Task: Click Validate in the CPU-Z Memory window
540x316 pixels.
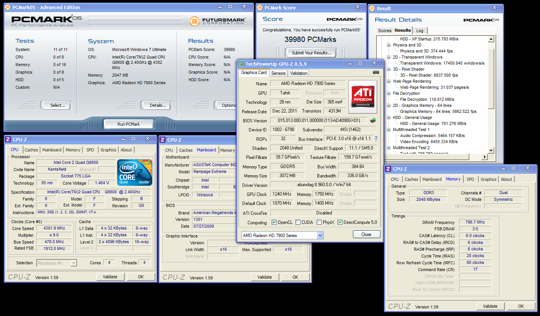Action: click(490, 306)
